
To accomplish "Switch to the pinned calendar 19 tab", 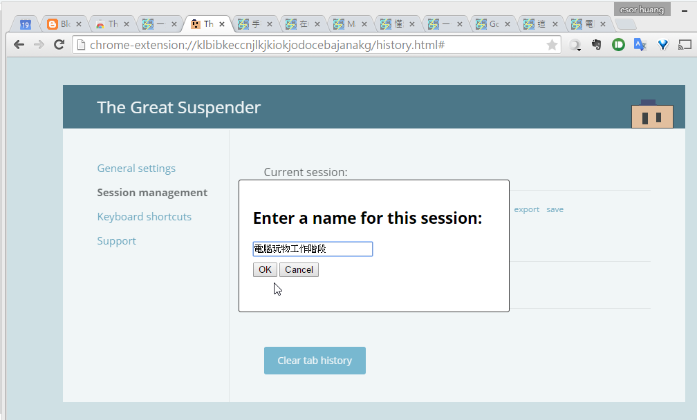I will [x=26, y=24].
